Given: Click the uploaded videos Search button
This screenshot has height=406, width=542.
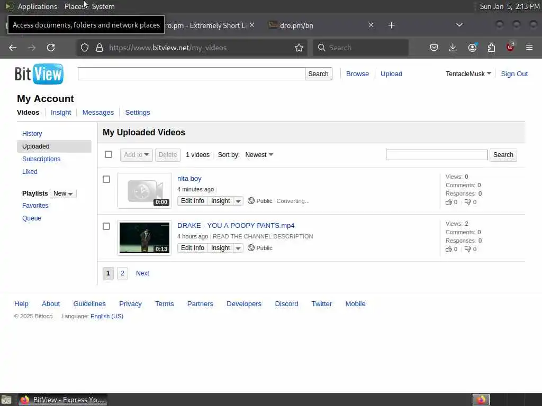Looking at the screenshot, I should (x=503, y=155).
